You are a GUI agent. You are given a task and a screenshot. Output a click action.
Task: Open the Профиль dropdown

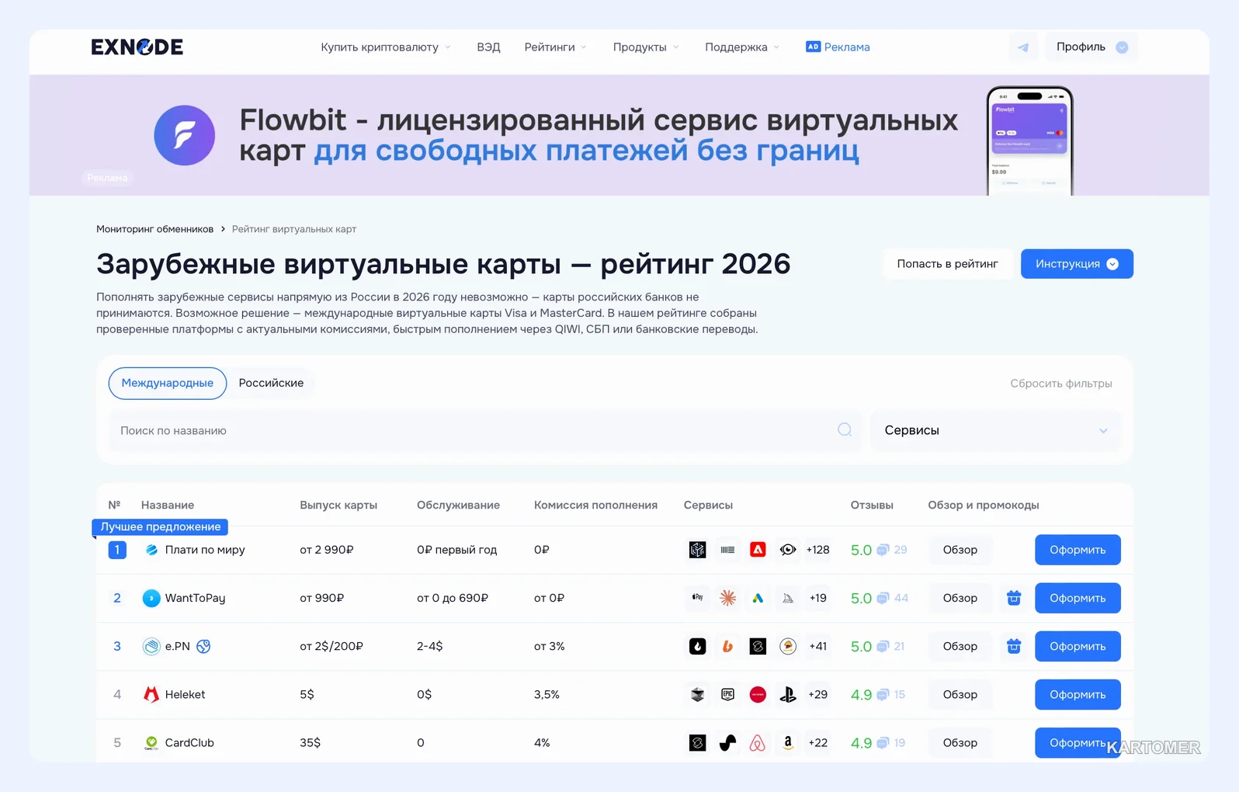(x=1091, y=47)
